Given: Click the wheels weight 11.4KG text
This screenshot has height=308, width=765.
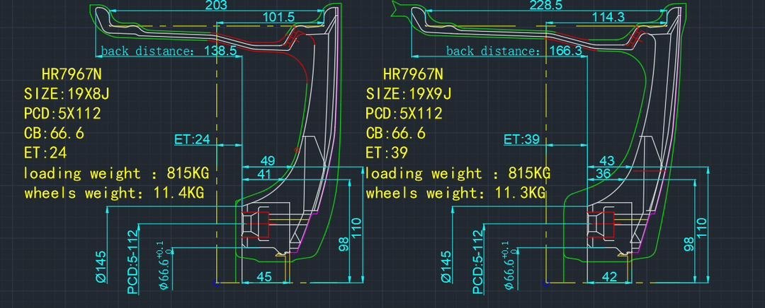Looking at the screenshot, I should pyautogui.click(x=114, y=193).
